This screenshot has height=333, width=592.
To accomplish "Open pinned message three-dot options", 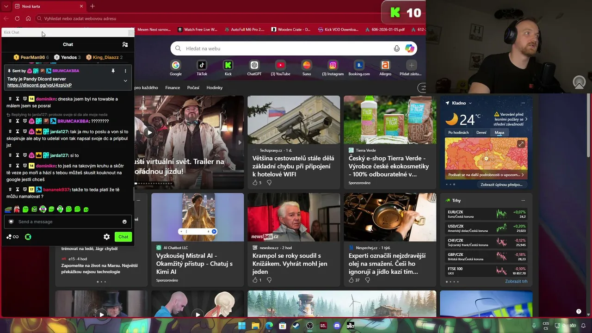I will [x=125, y=71].
